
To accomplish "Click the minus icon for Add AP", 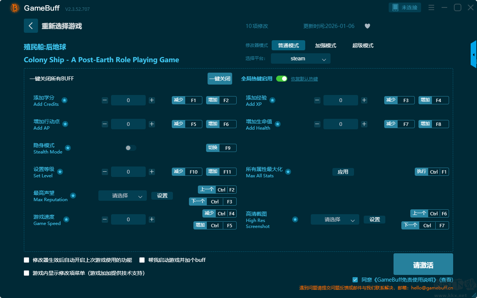I will pos(105,124).
